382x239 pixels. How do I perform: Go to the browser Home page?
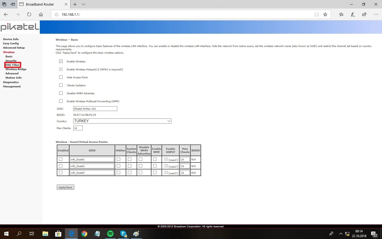click(x=41, y=15)
